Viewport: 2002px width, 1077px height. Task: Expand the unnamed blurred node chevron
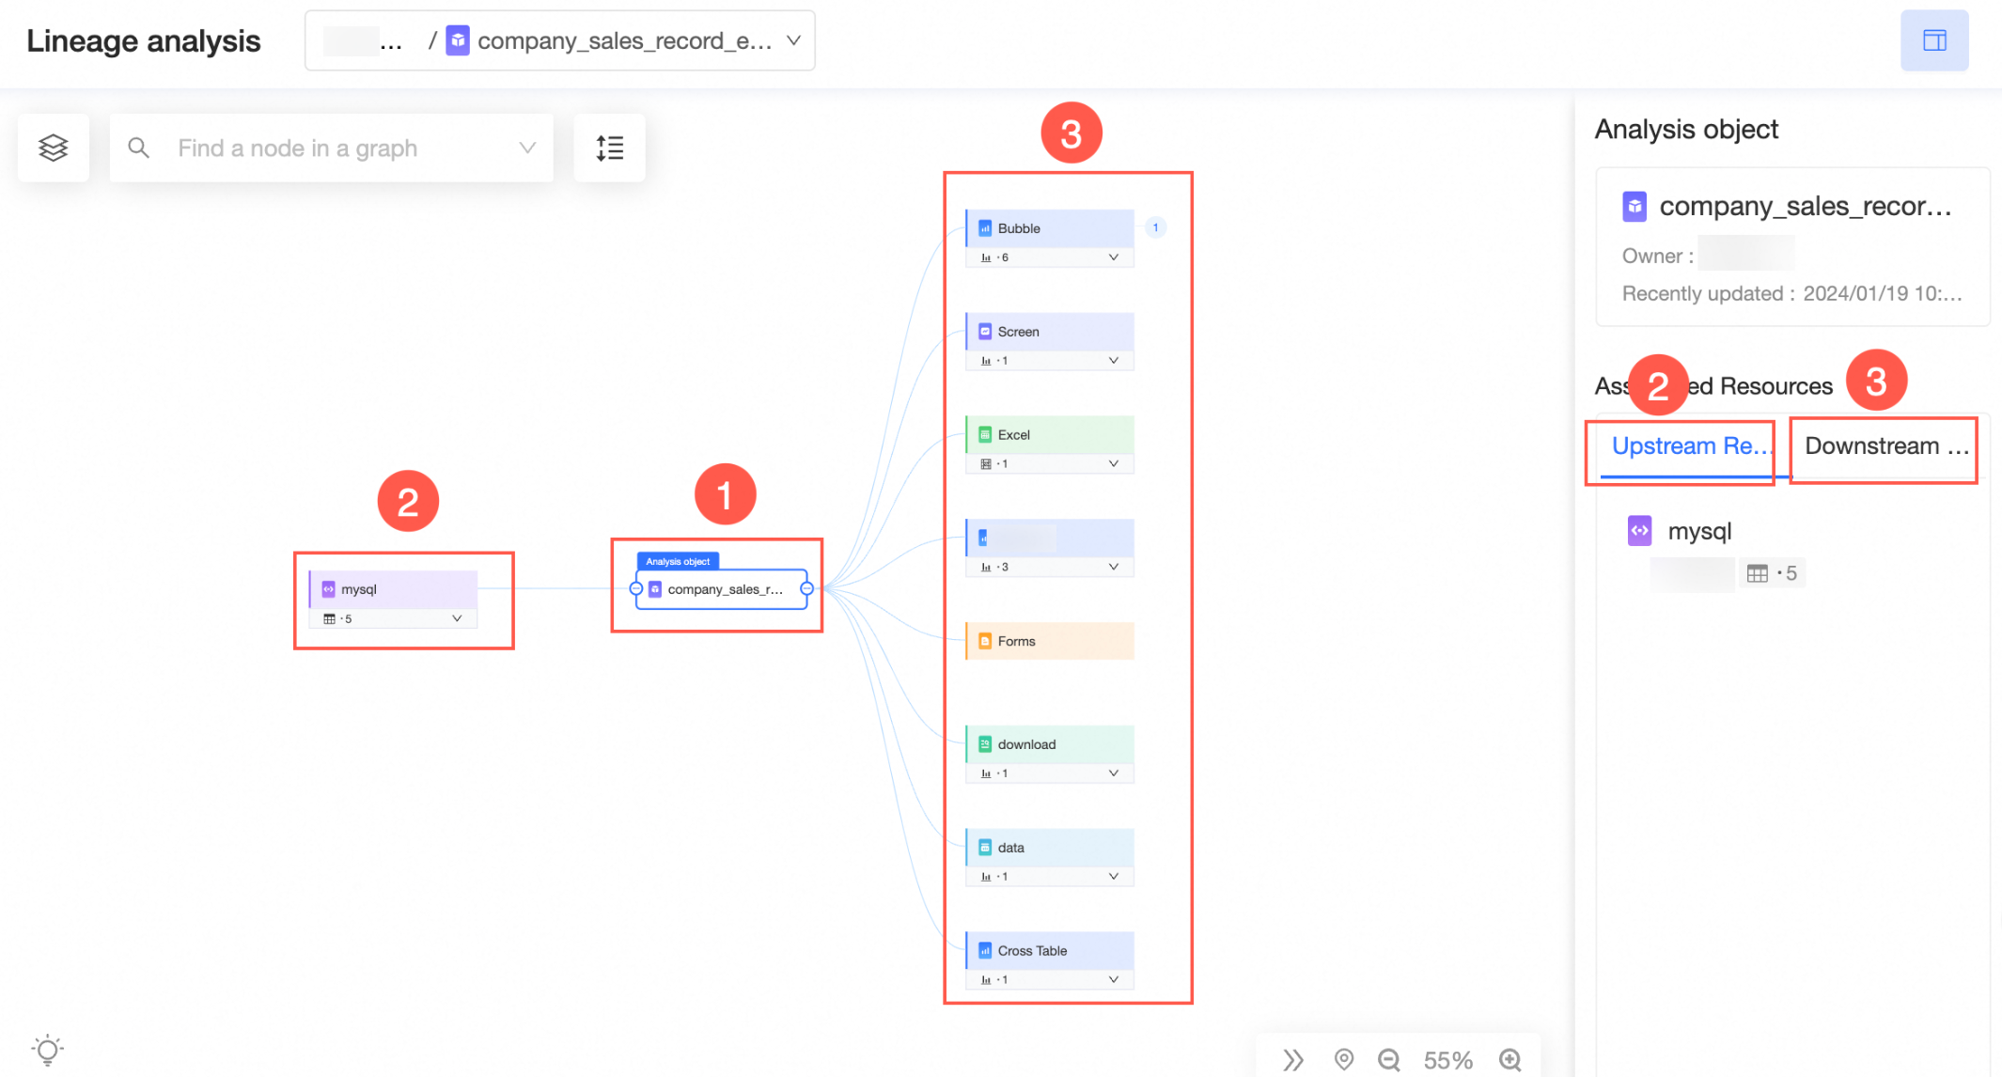1114,568
